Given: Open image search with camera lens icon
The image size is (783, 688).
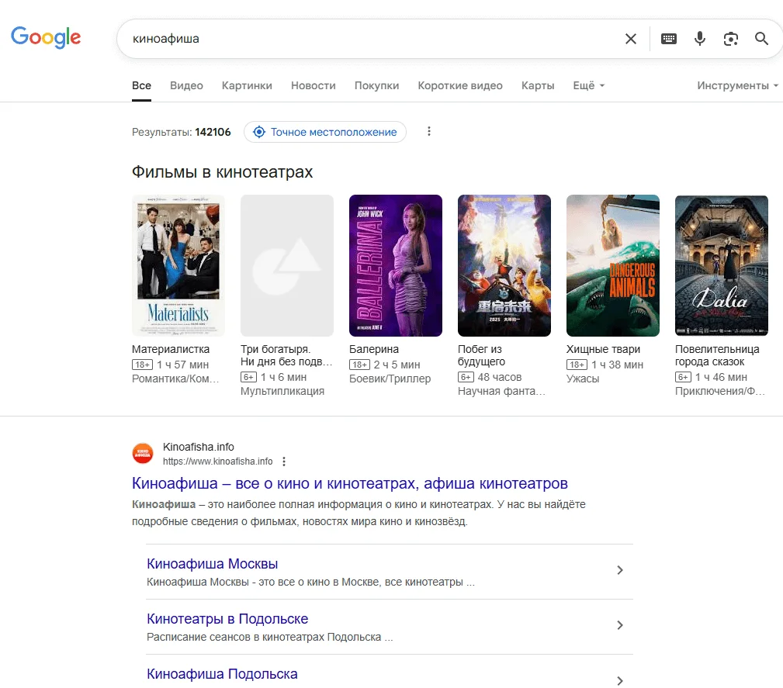Looking at the screenshot, I should (x=730, y=39).
